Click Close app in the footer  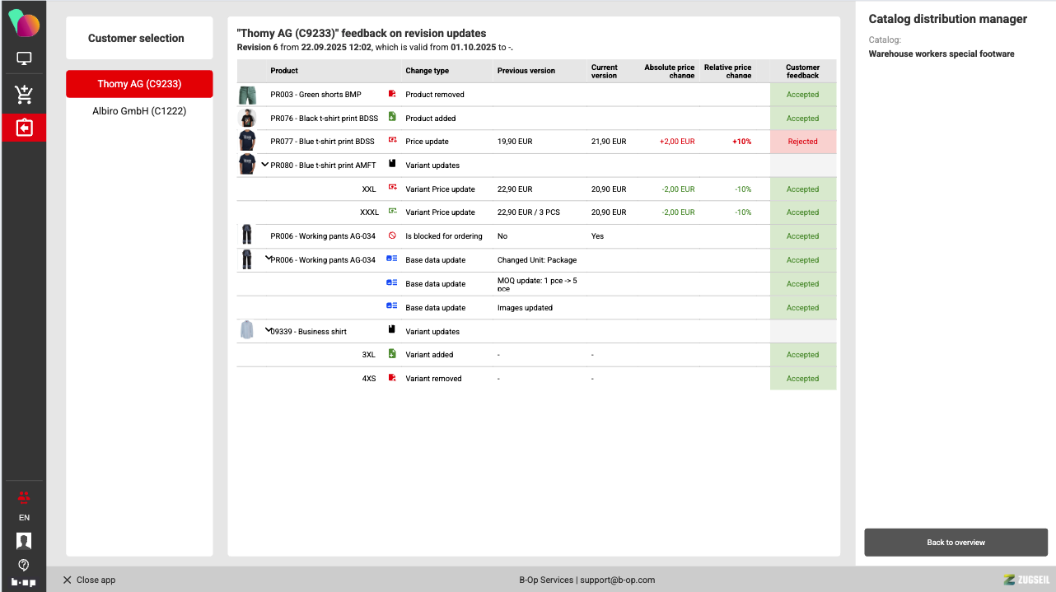[89, 580]
